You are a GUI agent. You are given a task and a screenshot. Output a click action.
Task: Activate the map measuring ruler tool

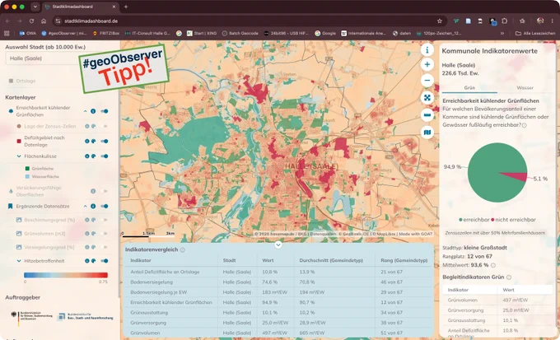pos(427,115)
